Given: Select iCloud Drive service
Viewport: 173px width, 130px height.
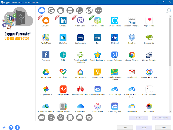Looking at the screenshot, I should coord(80,108).
